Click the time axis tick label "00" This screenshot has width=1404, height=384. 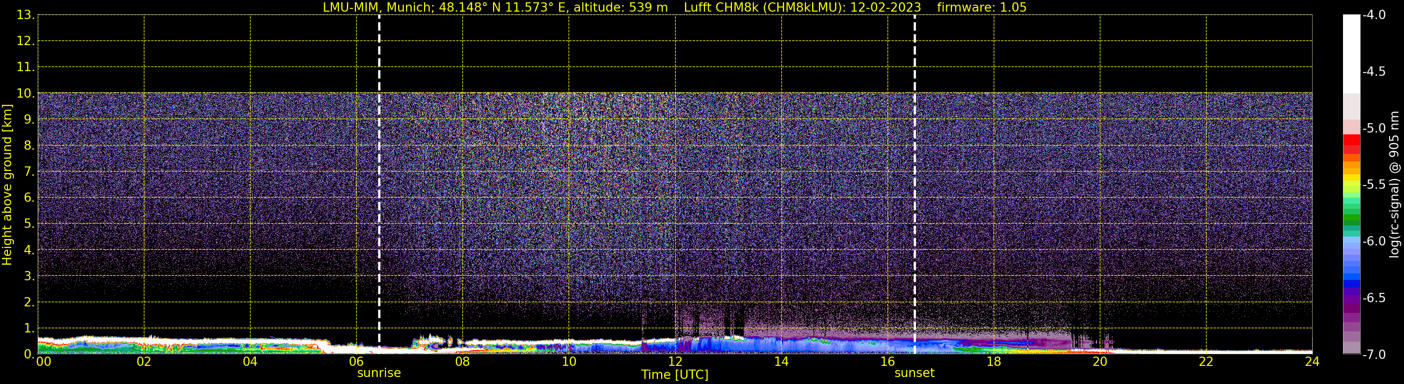44,362
